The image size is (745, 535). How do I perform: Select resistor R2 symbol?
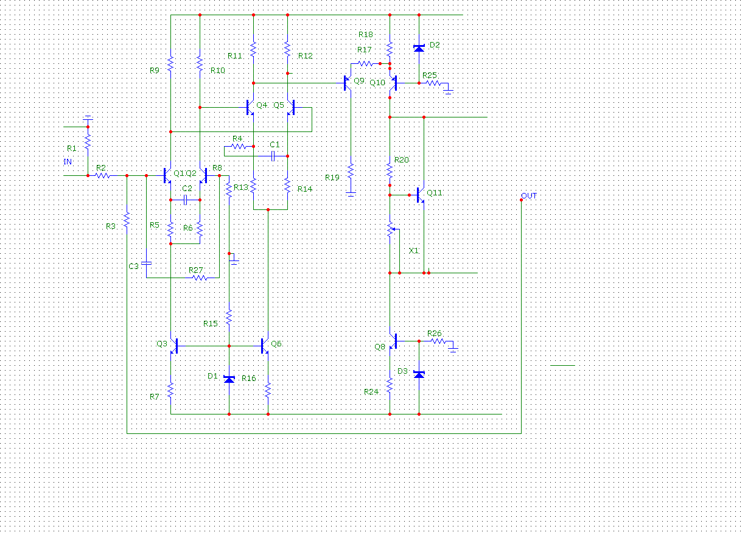tap(102, 175)
